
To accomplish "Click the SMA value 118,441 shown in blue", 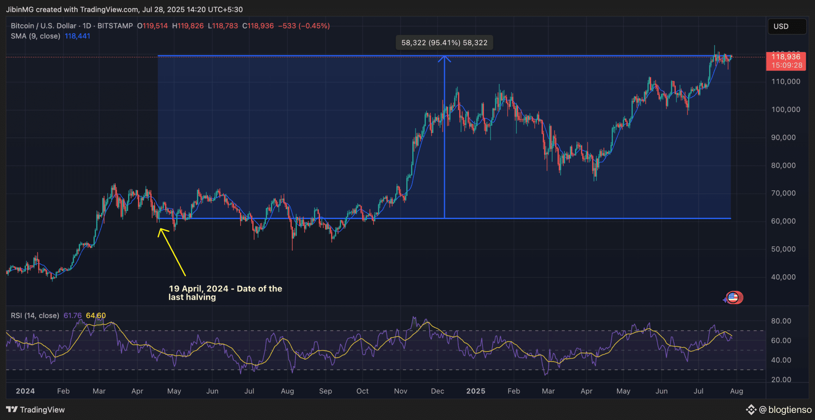I will tap(77, 36).
